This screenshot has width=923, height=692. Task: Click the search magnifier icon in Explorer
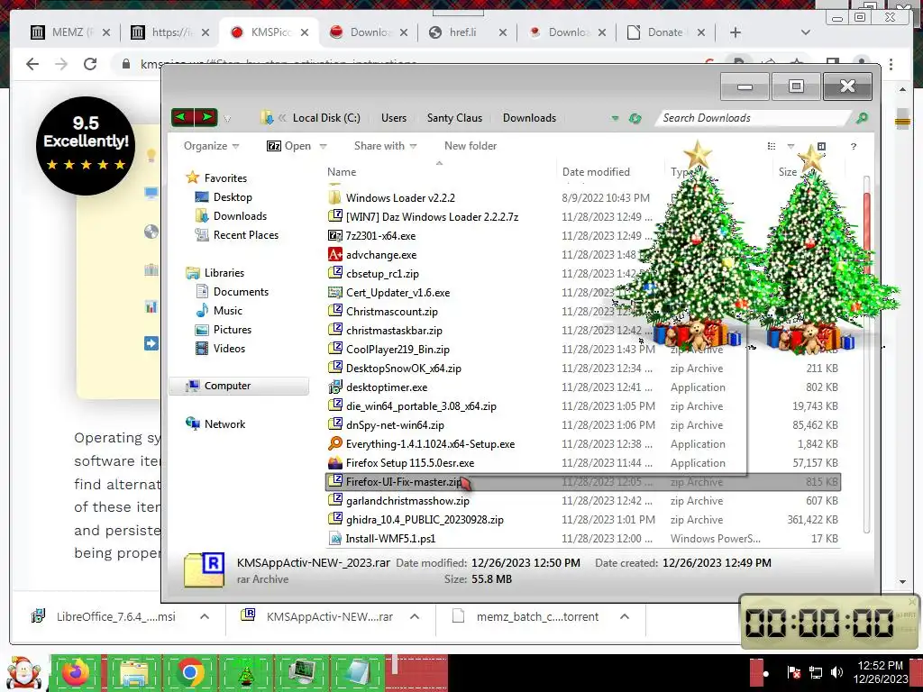pyautogui.click(x=862, y=118)
